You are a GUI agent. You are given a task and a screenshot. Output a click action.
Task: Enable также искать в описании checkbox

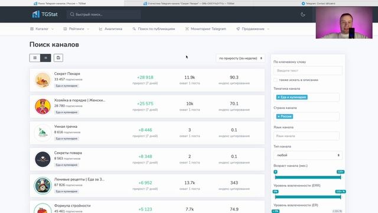[276, 80]
